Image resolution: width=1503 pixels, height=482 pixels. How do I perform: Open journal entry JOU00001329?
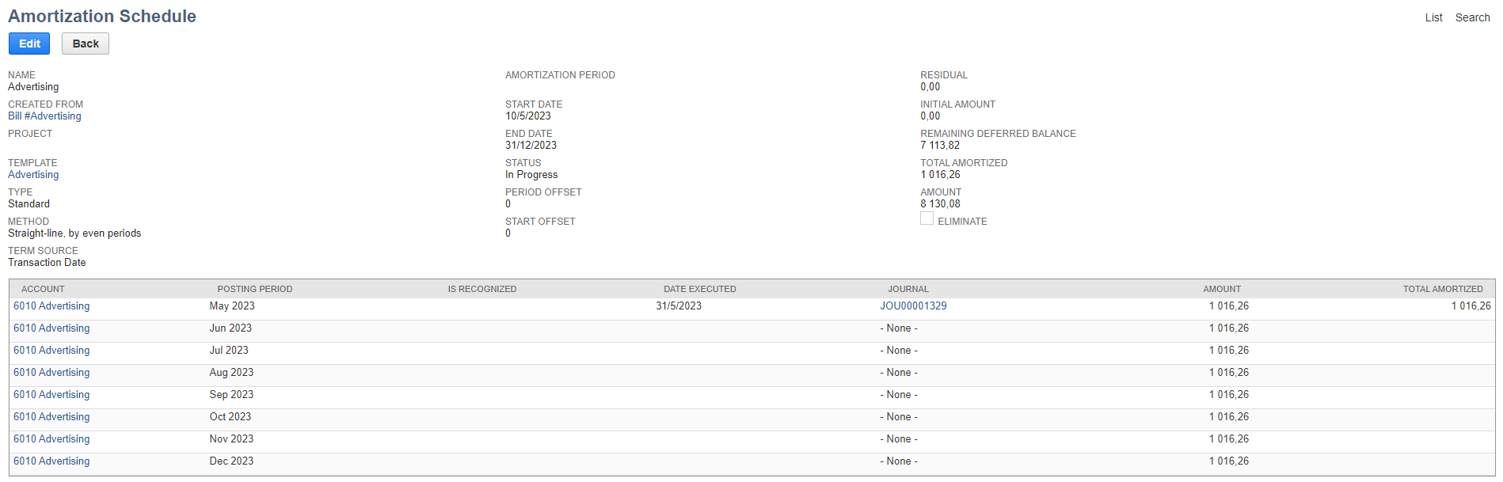[x=913, y=306]
